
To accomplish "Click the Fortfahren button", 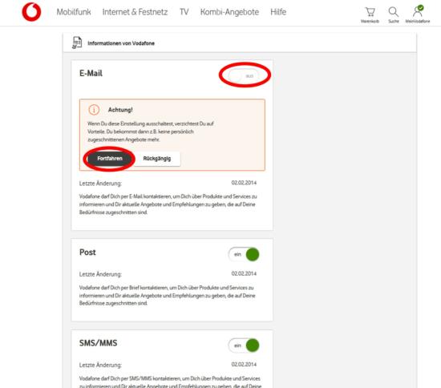I will 109,159.
